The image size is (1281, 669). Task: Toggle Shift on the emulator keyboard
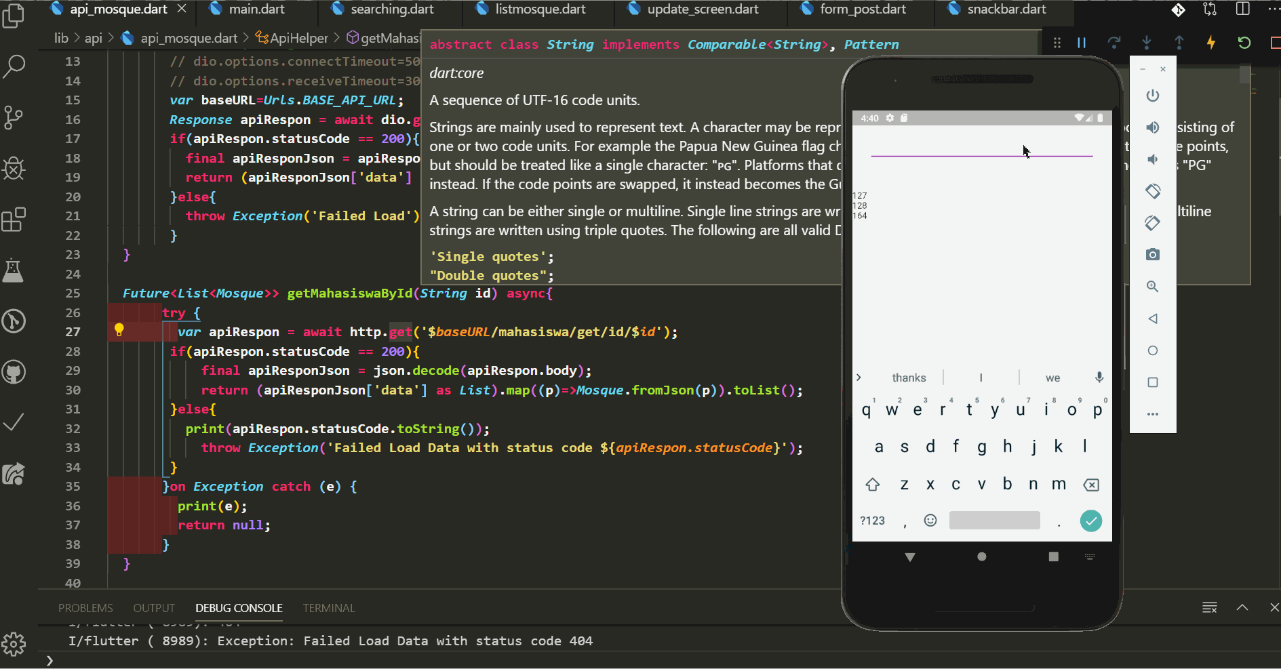[x=873, y=484]
